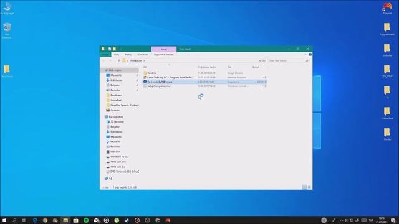Open the GamePad folder in the sidebar
Screen dimensions: 399x224
coord(116,100)
